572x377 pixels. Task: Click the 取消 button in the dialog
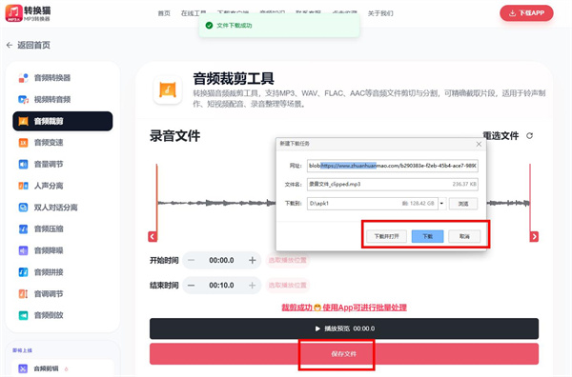point(464,236)
